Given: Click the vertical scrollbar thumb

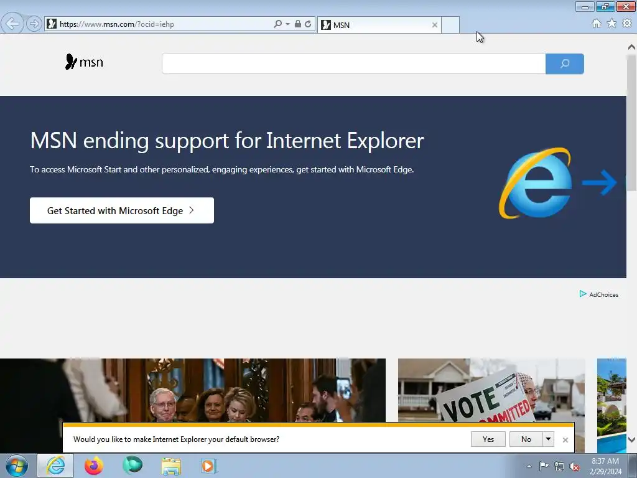Looking at the screenshot, I should point(631,123).
